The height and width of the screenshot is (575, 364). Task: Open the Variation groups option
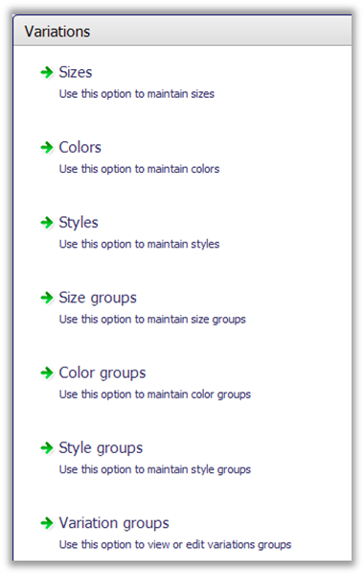coord(114,524)
